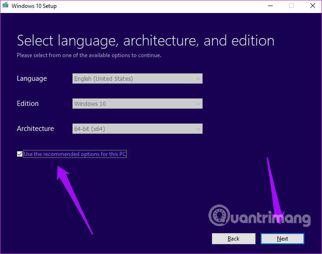The width and height of the screenshot is (322, 254).
Task: Click the Architecture field label
Action: tap(35, 129)
